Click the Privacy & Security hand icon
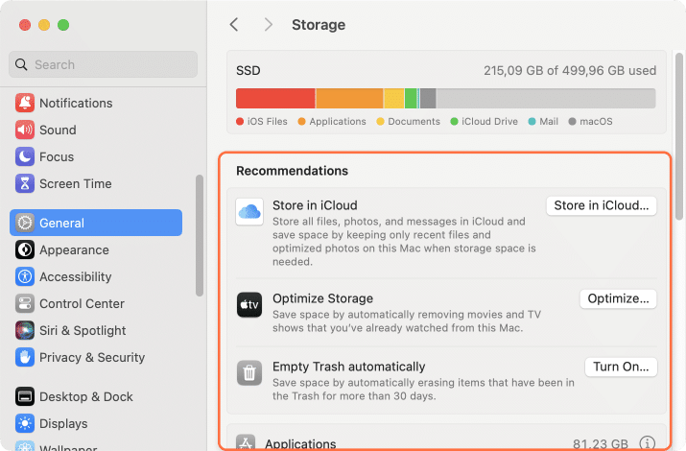 coord(25,357)
